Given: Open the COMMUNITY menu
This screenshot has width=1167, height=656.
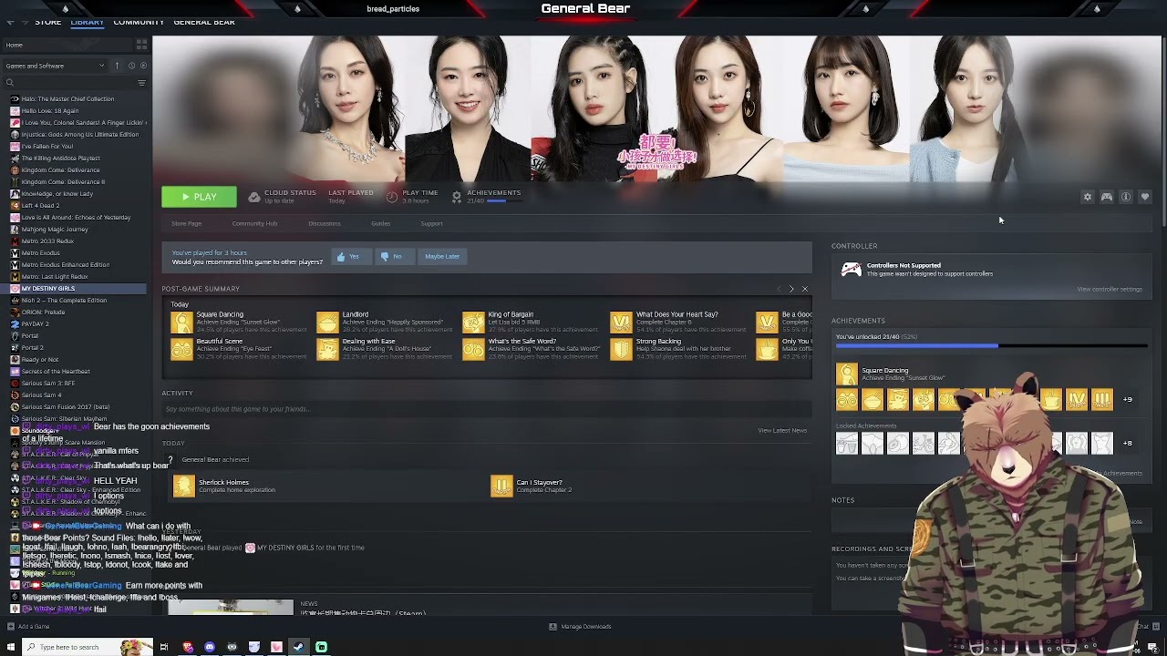Looking at the screenshot, I should (x=139, y=22).
